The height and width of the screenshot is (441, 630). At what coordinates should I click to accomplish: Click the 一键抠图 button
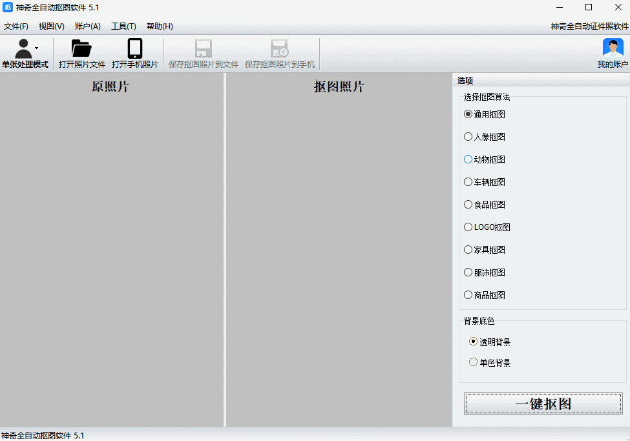pos(543,403)
